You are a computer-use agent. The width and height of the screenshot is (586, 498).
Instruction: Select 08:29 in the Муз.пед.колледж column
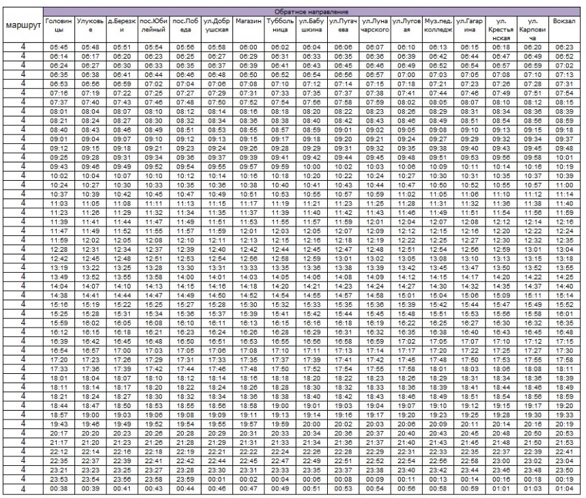[438, 111]
